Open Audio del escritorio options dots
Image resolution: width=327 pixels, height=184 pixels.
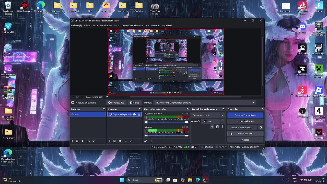tap(146, 118)
